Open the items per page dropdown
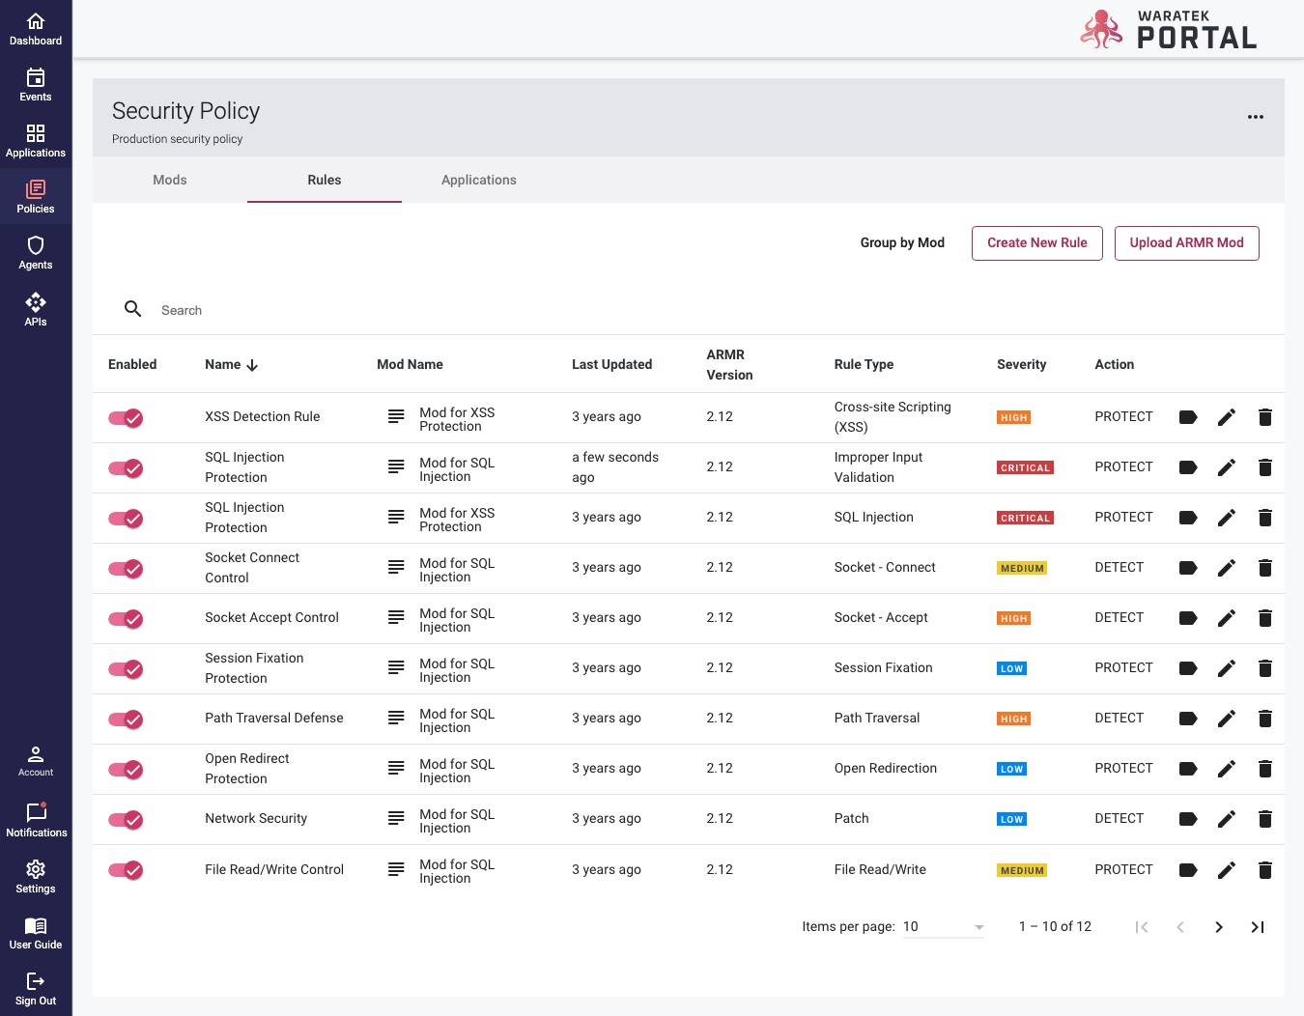1304x1016 pixels. (x=943, y=927)
